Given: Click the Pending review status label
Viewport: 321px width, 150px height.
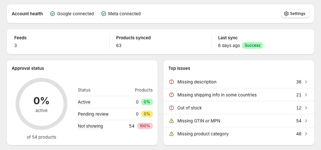Looking at the screenshot, I should point(93,114).
